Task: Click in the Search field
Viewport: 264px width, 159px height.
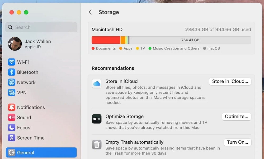Action: [41, 27]
